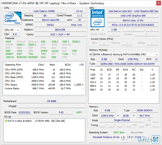The width and height of the screenshot is (162, 145).
Task: Select the CPU Base (HFM) row
Action: (x=44, y=77)
